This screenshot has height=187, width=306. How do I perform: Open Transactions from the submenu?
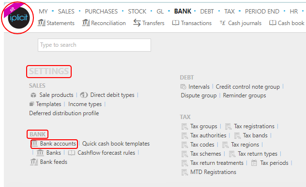(x=196, y=23)
